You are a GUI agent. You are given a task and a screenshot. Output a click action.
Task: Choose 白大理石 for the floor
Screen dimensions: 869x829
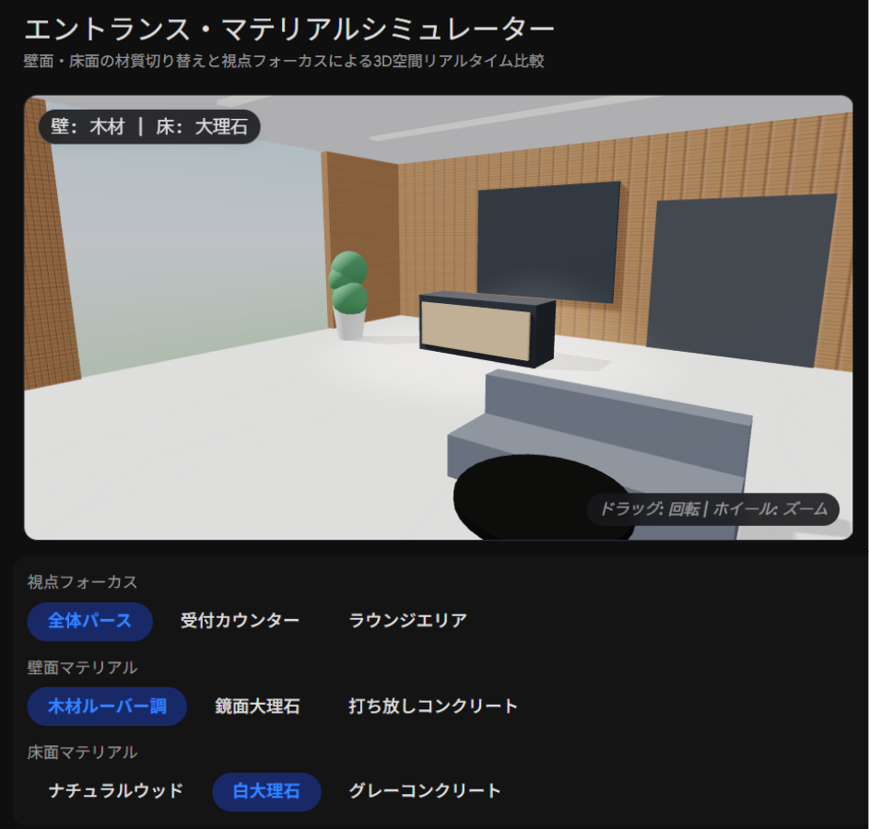(266, 791)
